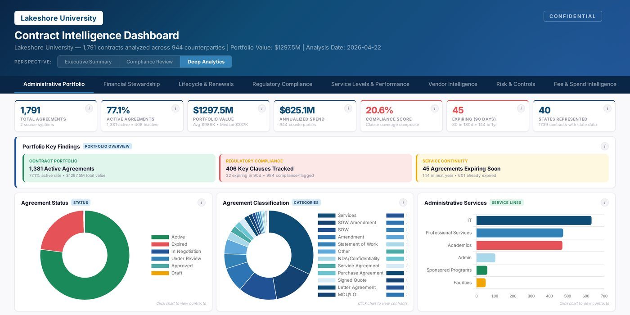Click the Categories tag beside Agreement Classification
Viewport: 630px width, 315px height.
306,202
